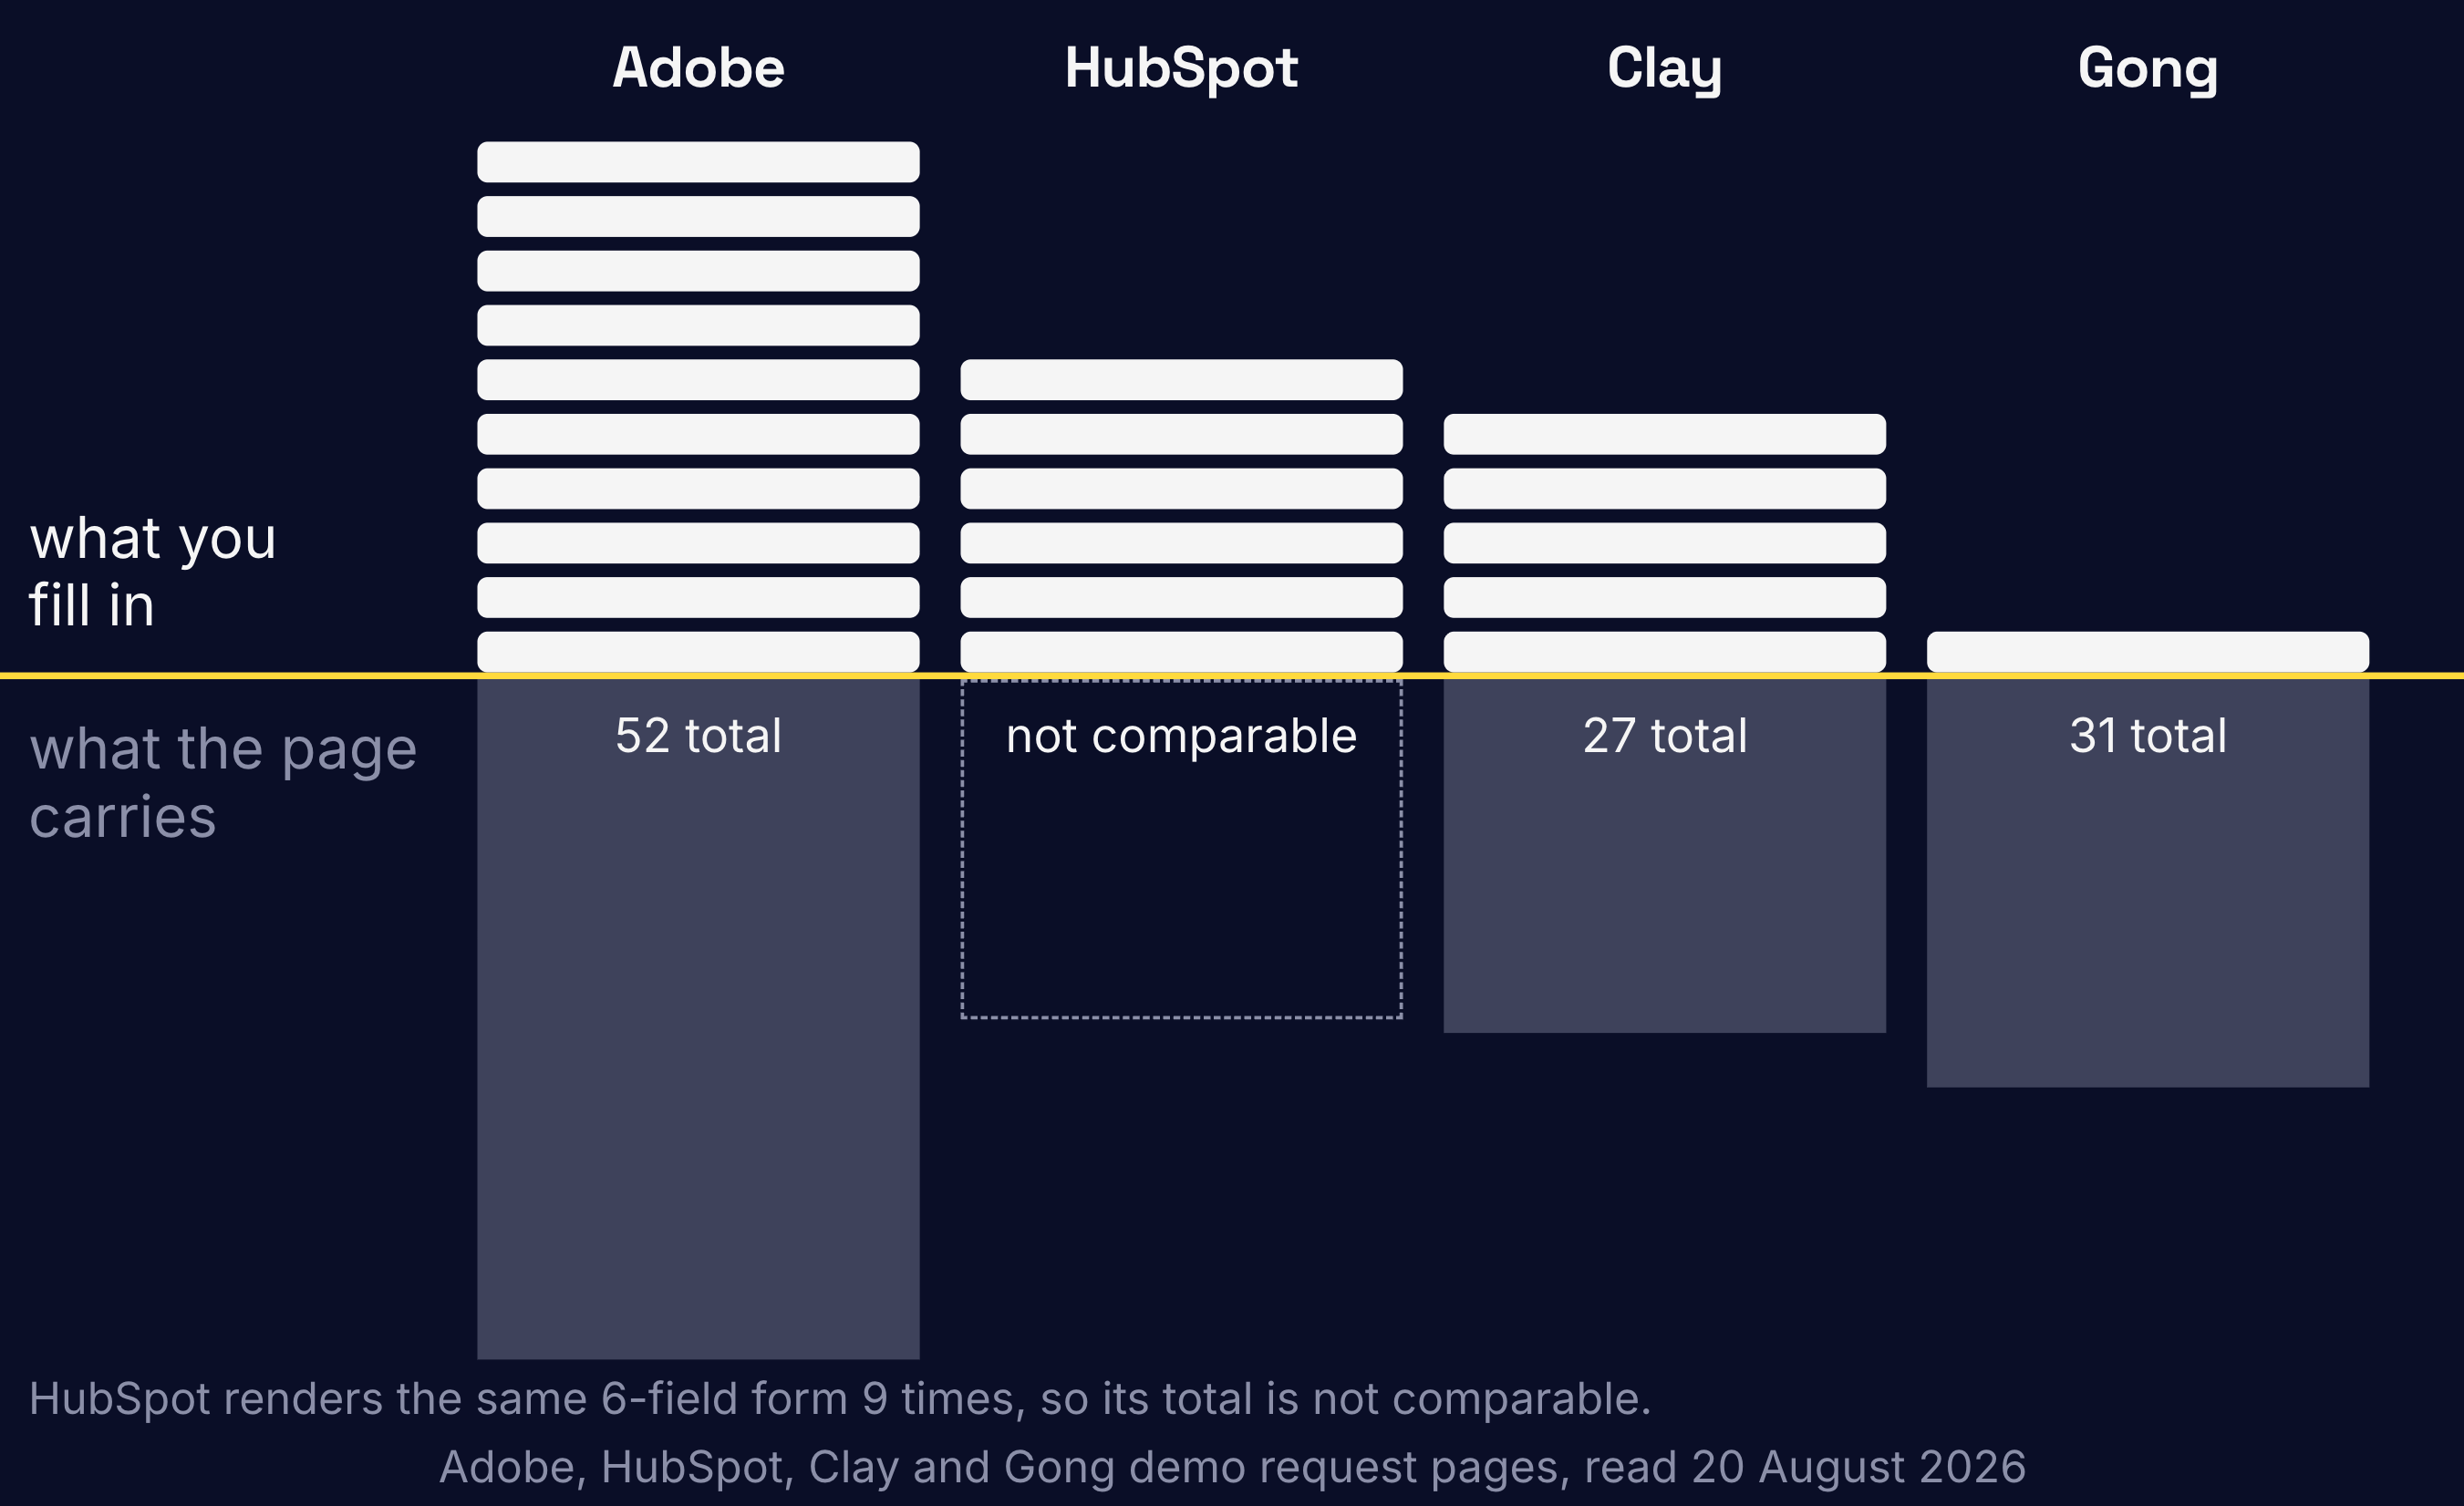
Task: Click the "31 total" label under Gong
Action: click(2147, 736)
